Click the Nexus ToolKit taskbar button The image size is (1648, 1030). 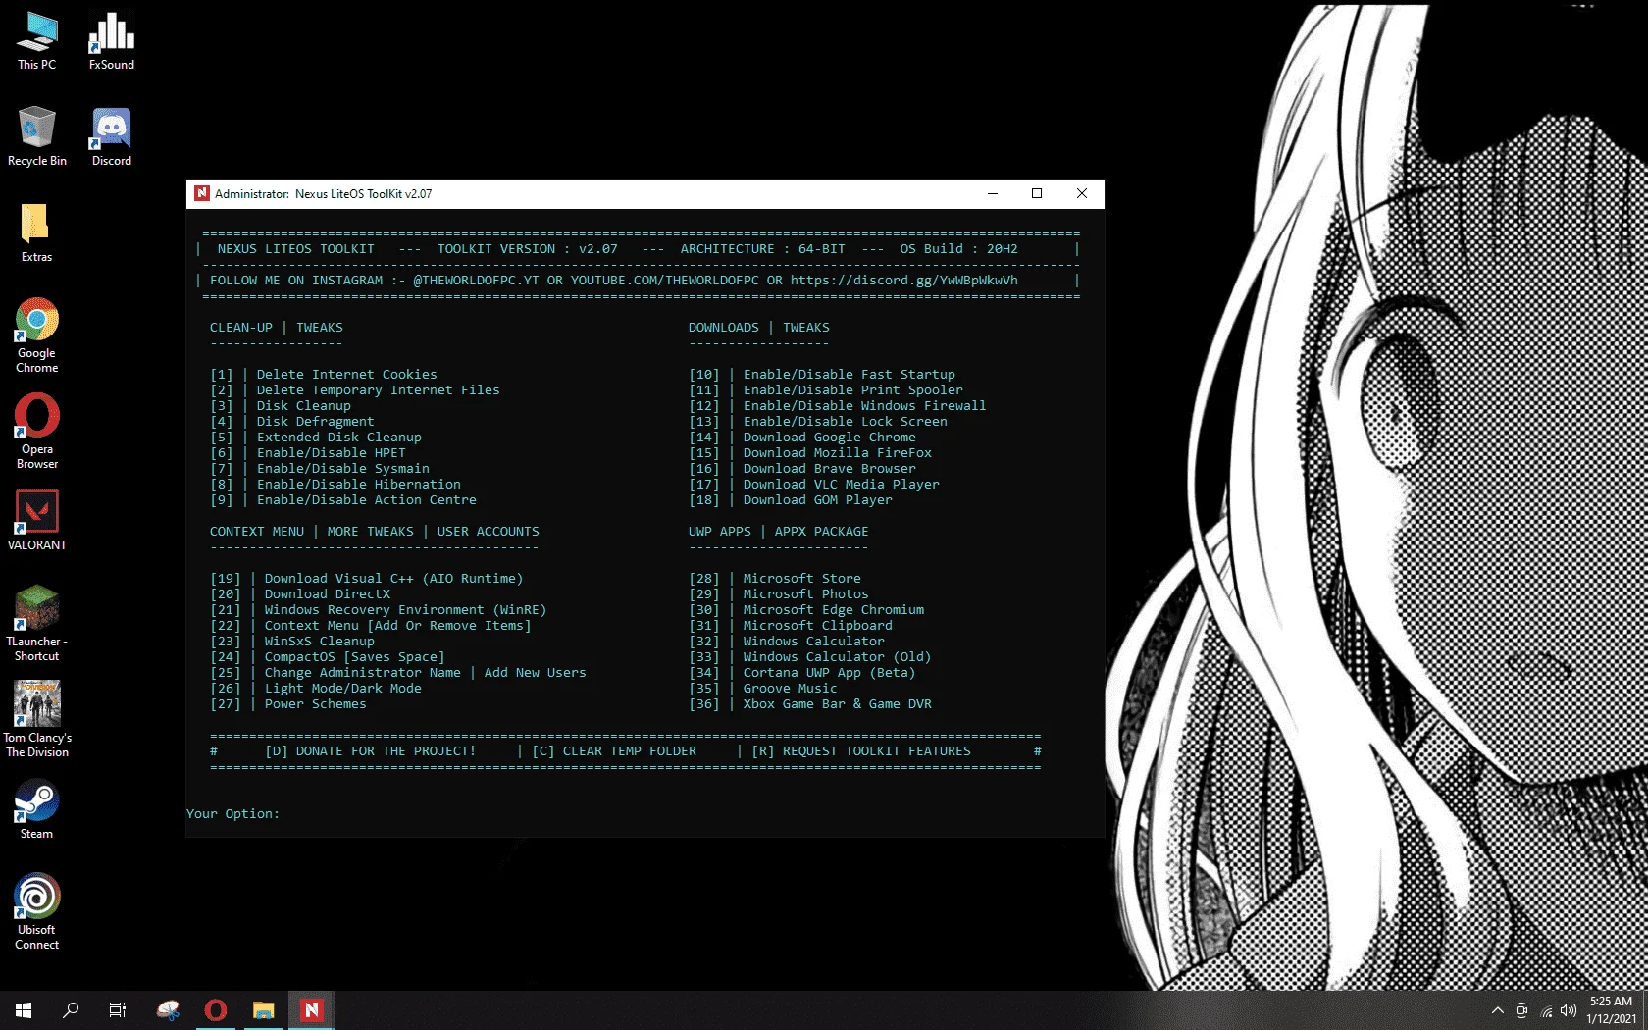click(312, 1010)
